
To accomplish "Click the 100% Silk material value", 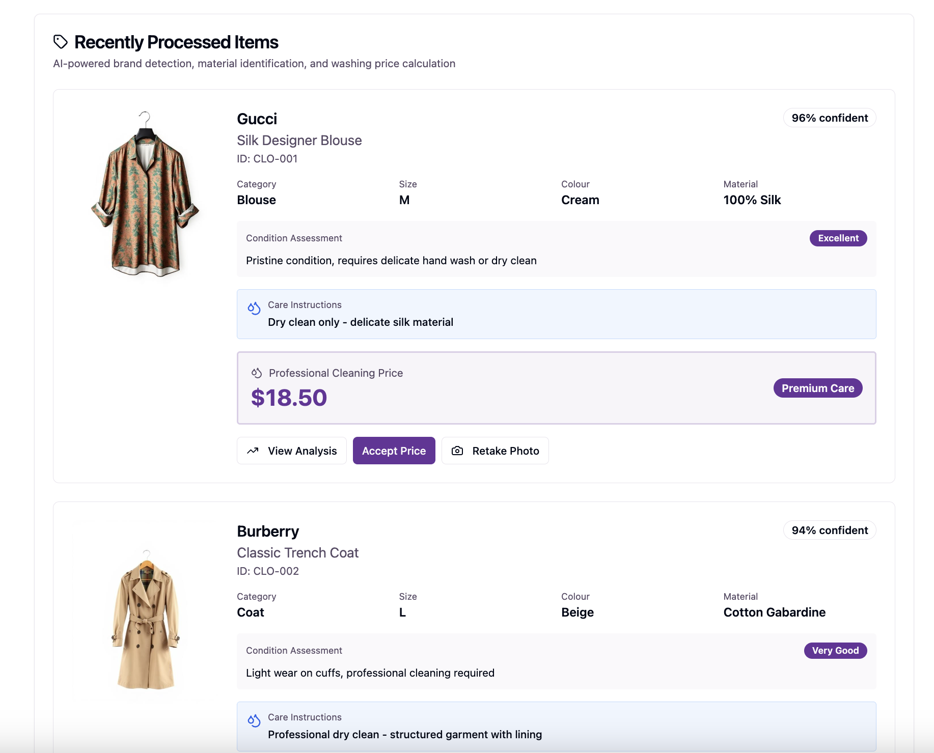I will (x=752, y=200).
